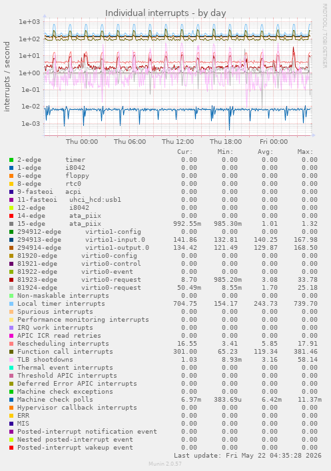Click the blue Machine check polls swatch
Viewport: 331px width, 471px height.
click(x=11, y=400)
